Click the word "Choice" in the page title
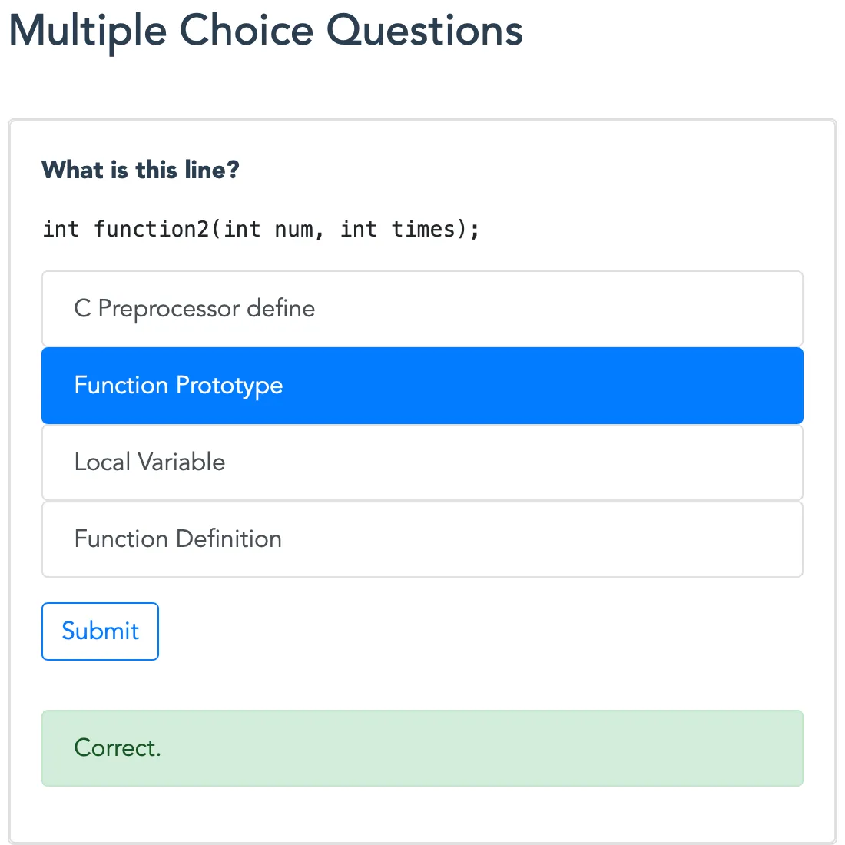This screenshot has height=845, width=845. pyautogui.click(x=246, y=31)
